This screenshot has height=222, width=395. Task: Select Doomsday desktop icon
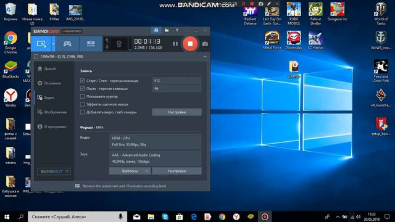point(294,40)
